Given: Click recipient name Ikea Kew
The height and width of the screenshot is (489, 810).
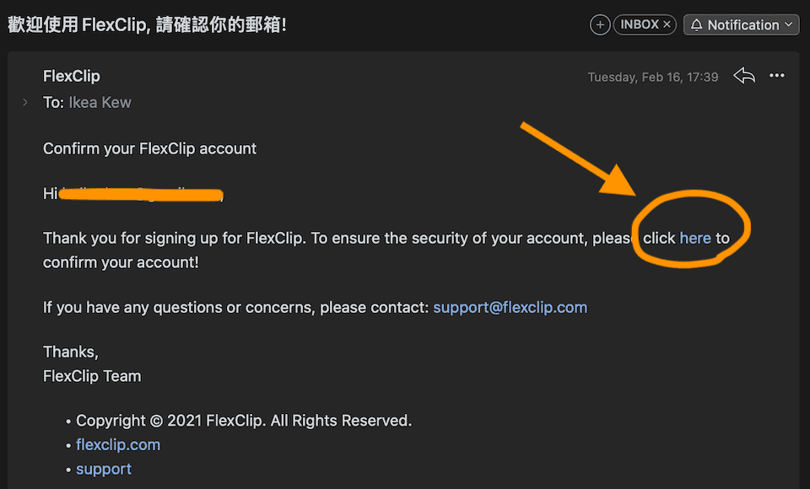Looking at the screenshot, I should [x=100, y=102].
